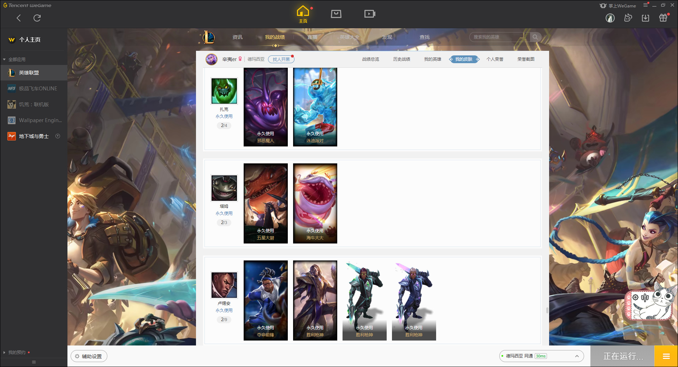Open the video icon in top bar
The width and height of the screenshot is (678, 367).
point(370,14)
